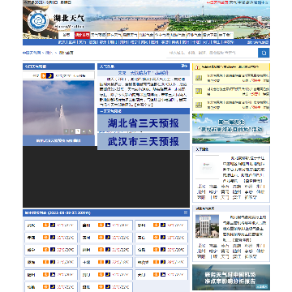Click the orange sun icon in today's weather row
Viewport: 292px width, 292px height.
[44, 76]
